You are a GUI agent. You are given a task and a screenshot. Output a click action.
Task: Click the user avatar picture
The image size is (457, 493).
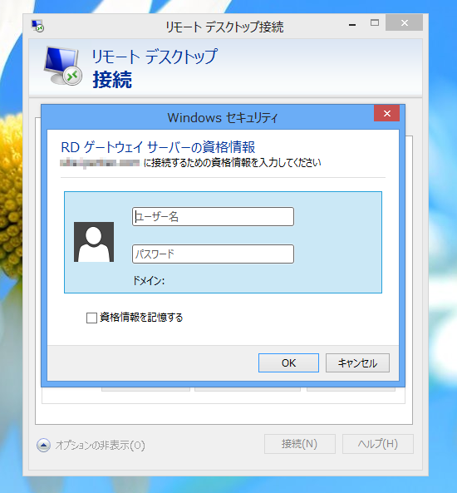point(94,242)
